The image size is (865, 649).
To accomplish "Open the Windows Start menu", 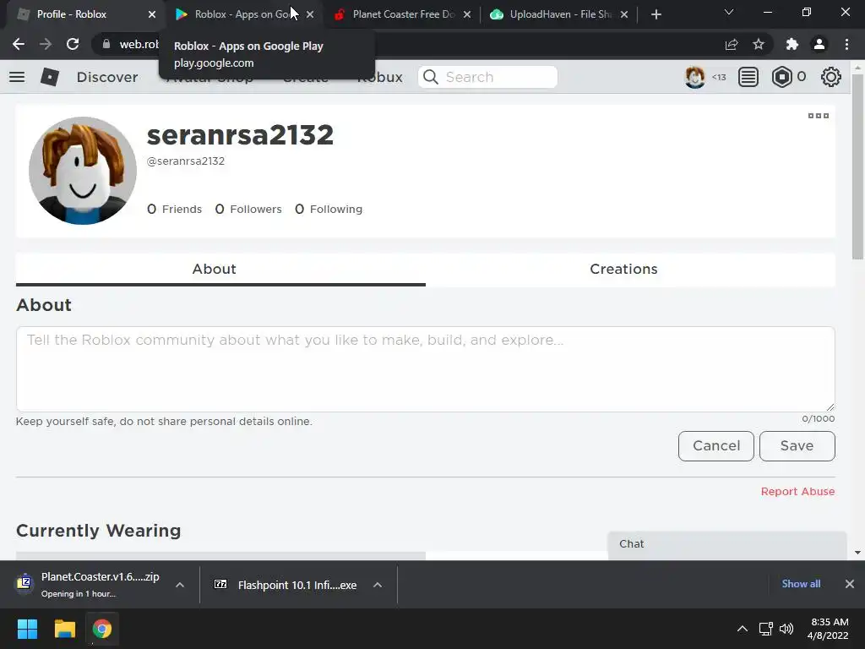I will tap(27, 629).
